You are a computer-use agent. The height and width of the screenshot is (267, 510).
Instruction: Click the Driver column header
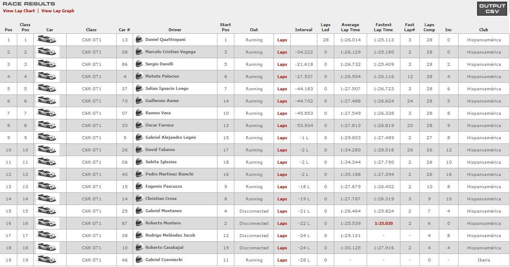pos(175,30)
